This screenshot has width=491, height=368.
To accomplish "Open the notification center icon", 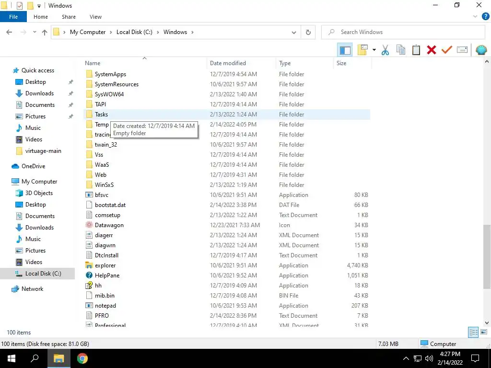I will click(x=475, y=358).
